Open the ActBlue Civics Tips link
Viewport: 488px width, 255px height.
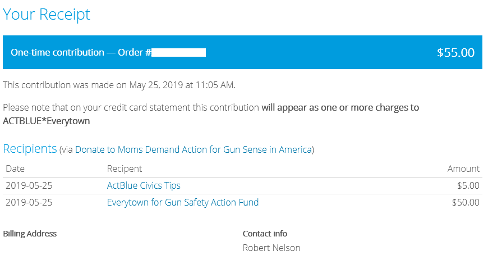click(x=144, y=185)
